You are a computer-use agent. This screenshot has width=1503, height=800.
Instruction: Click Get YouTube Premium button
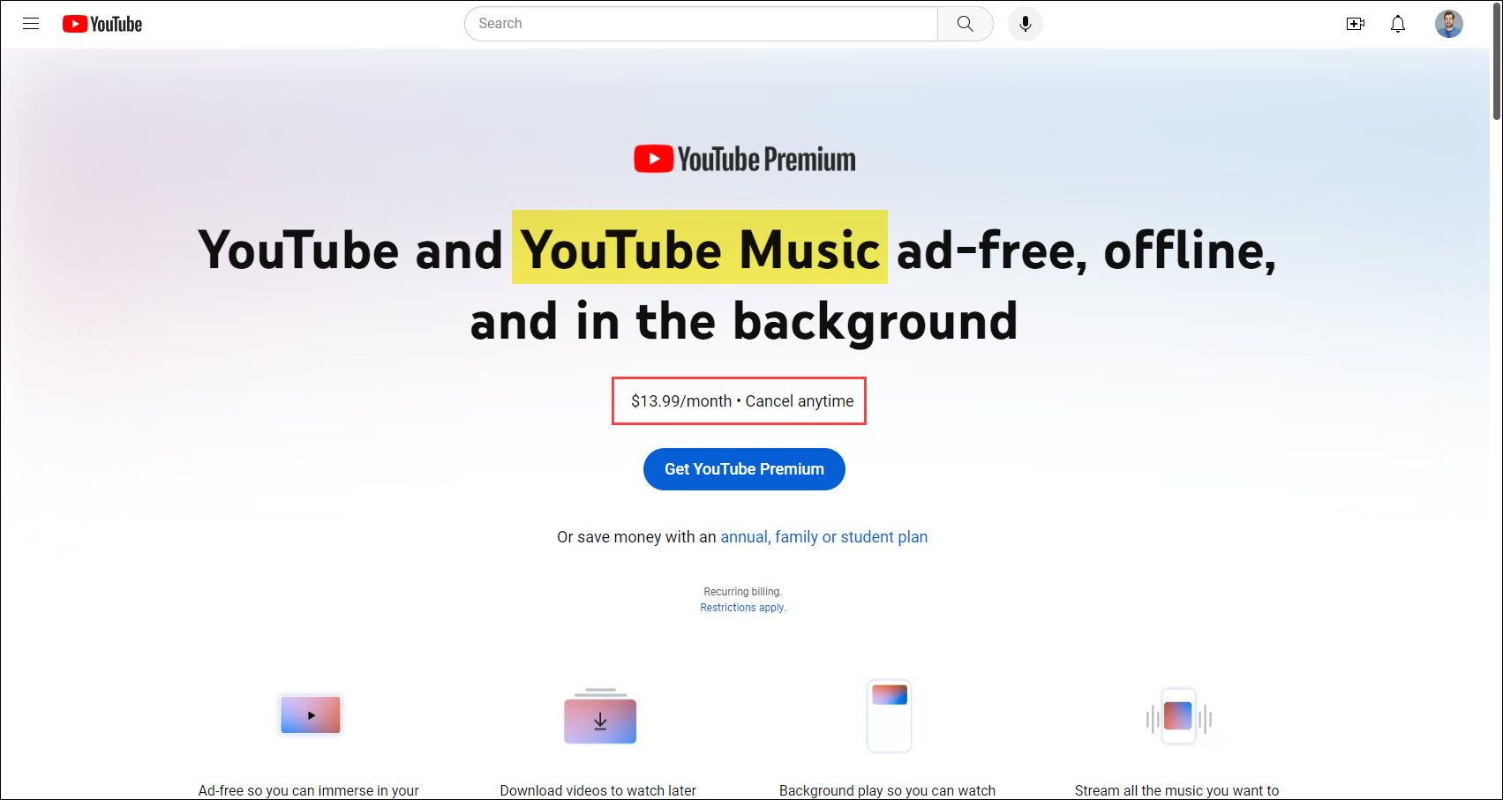tap(744, 469)
